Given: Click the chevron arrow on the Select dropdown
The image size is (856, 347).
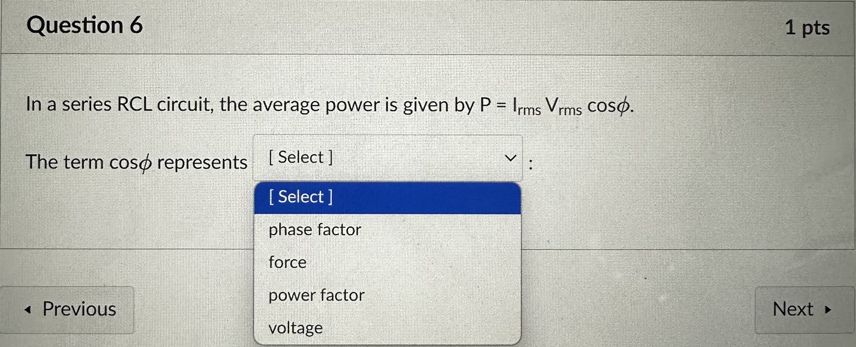Looking at the screenshot, I should click(x=511, y=158).
